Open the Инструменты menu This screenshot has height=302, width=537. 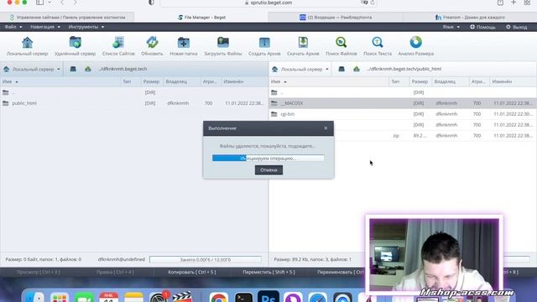coord(86,27)
